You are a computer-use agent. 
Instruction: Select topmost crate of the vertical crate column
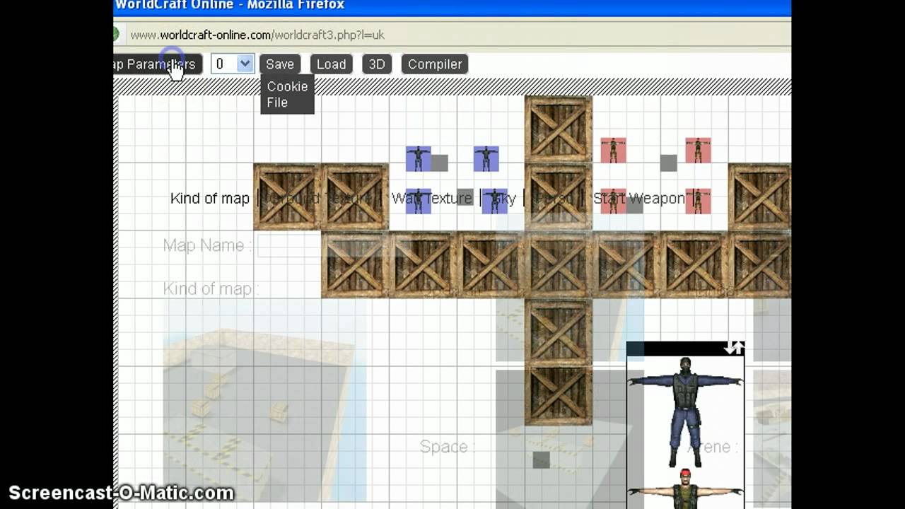559,129
